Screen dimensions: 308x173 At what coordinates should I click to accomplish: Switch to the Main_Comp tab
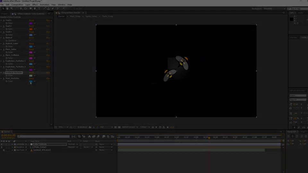tap(75, 16)
